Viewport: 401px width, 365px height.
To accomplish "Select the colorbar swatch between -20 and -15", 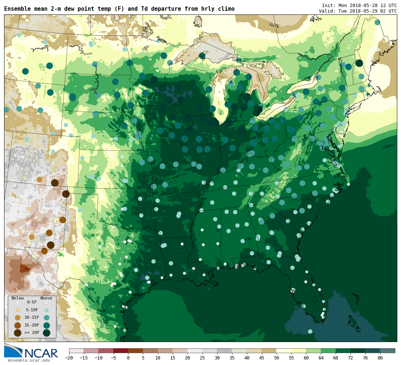I will pyautogui.click(x=76, y=351).
